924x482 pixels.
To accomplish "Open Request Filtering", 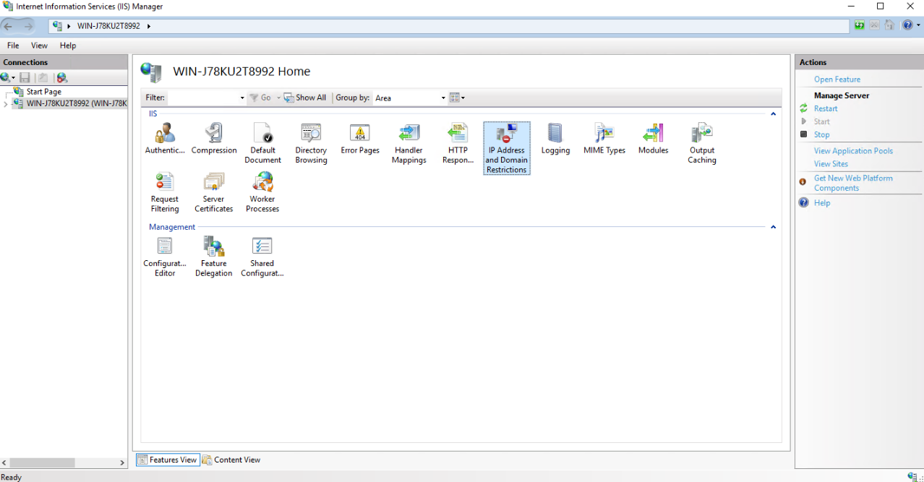I will [x=165, y=192].
